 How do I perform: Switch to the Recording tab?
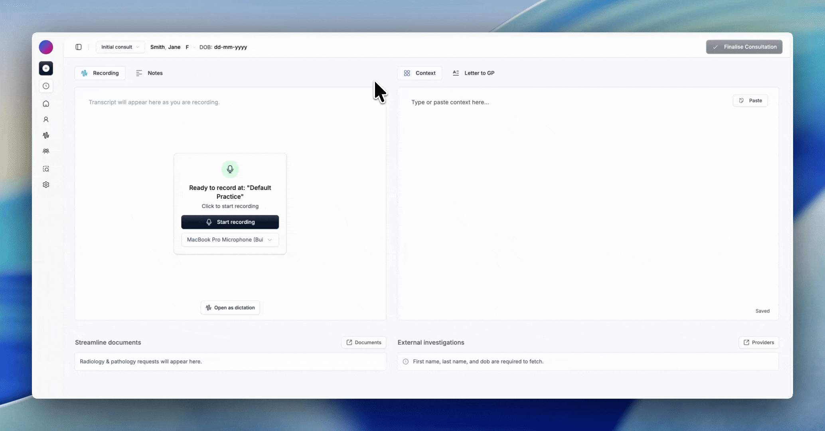coord(100,73)
